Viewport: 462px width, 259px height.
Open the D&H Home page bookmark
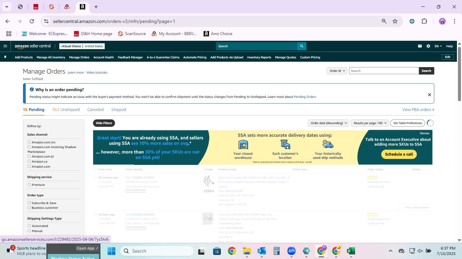coord(93,34)
